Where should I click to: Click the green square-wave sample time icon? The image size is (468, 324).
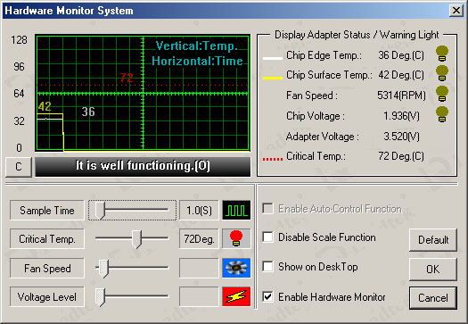[x=236, y=210]
